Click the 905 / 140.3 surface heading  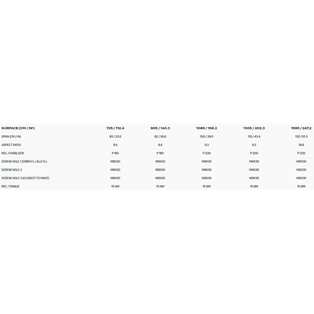[x=160, y=128]
